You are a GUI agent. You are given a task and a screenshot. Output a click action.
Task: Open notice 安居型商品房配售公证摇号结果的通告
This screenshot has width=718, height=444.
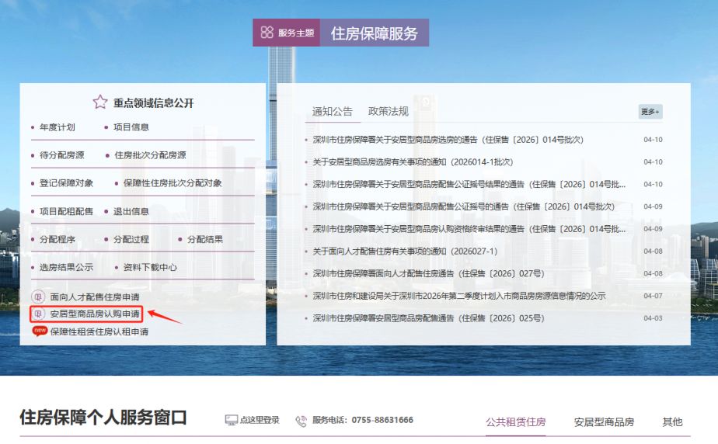[469, 184]
